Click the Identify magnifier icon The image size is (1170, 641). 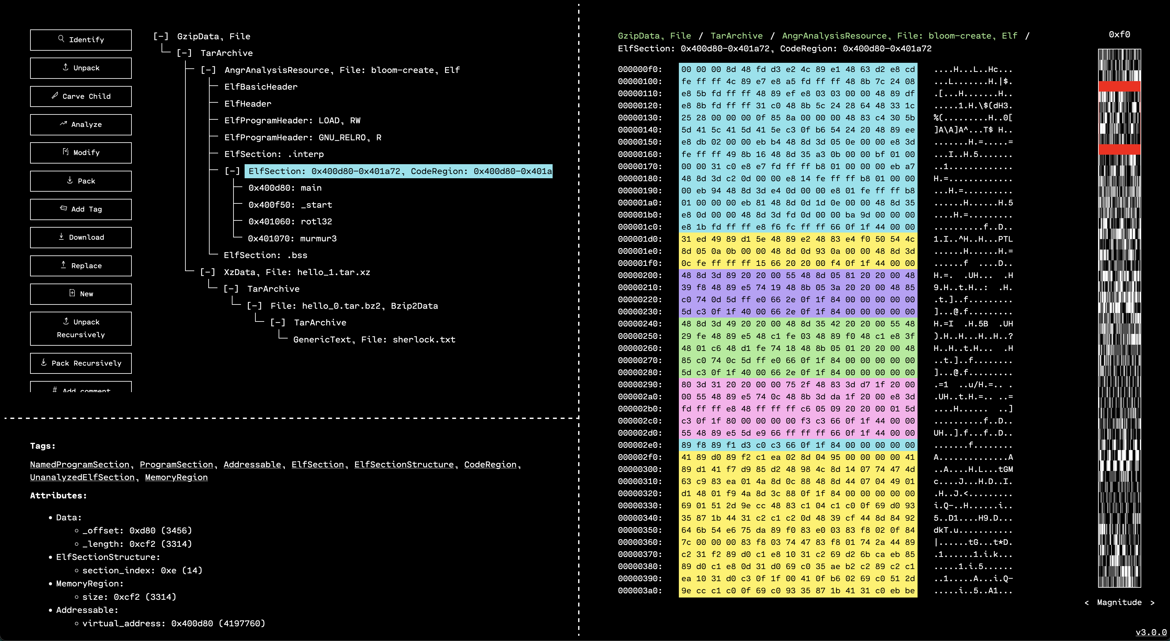tap(61, 39)
